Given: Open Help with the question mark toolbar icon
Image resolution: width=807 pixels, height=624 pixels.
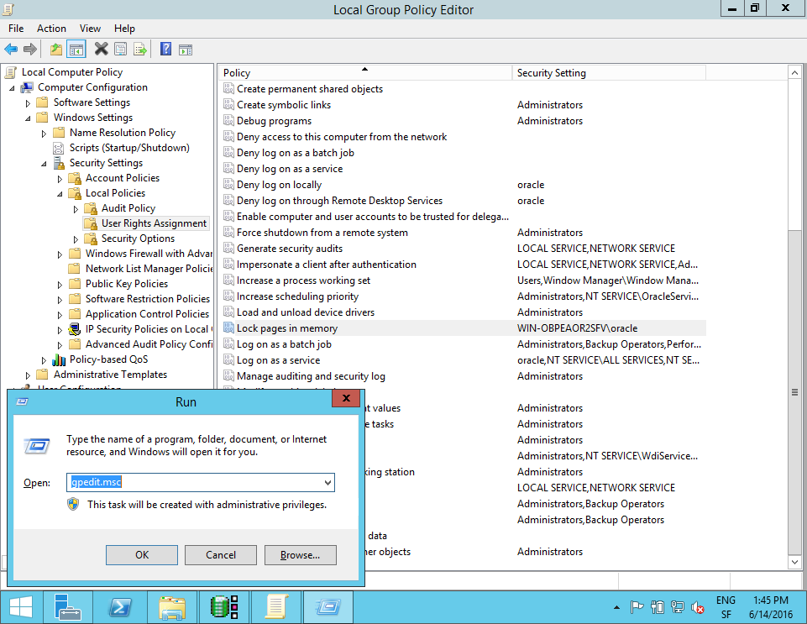Looking at the screenshot, I should [x=165, y=49].
